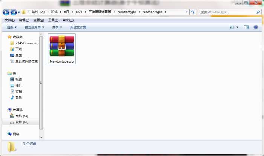The image size is (264, 156).
Task: Select 计算机 in the navigation pane
Action: (x=18, y=110)
